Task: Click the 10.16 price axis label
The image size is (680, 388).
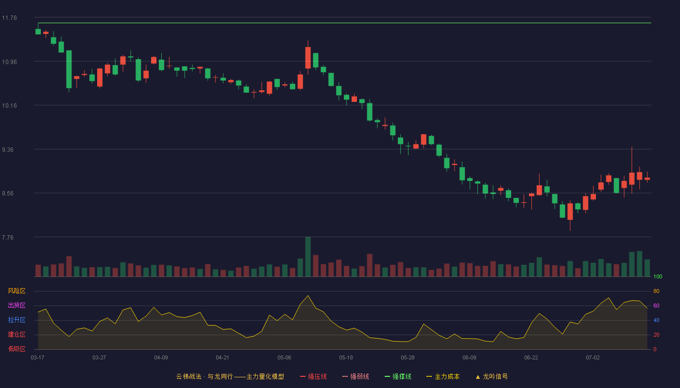Action: click(x=9, y=106)
